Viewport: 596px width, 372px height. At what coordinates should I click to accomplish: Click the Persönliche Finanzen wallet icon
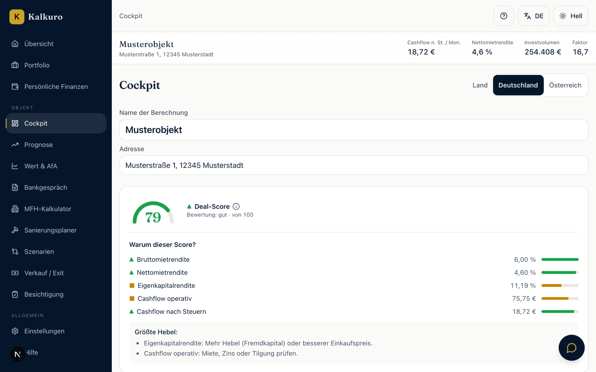click(x=15, y=86)
